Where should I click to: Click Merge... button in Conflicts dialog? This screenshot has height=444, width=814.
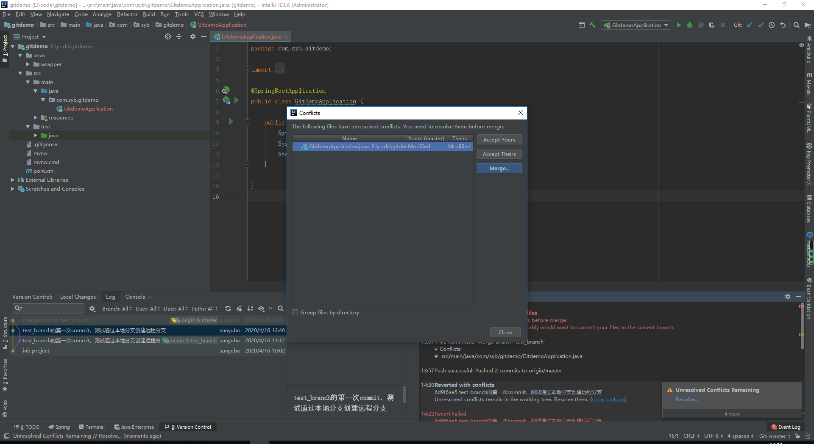pos(499,168)
